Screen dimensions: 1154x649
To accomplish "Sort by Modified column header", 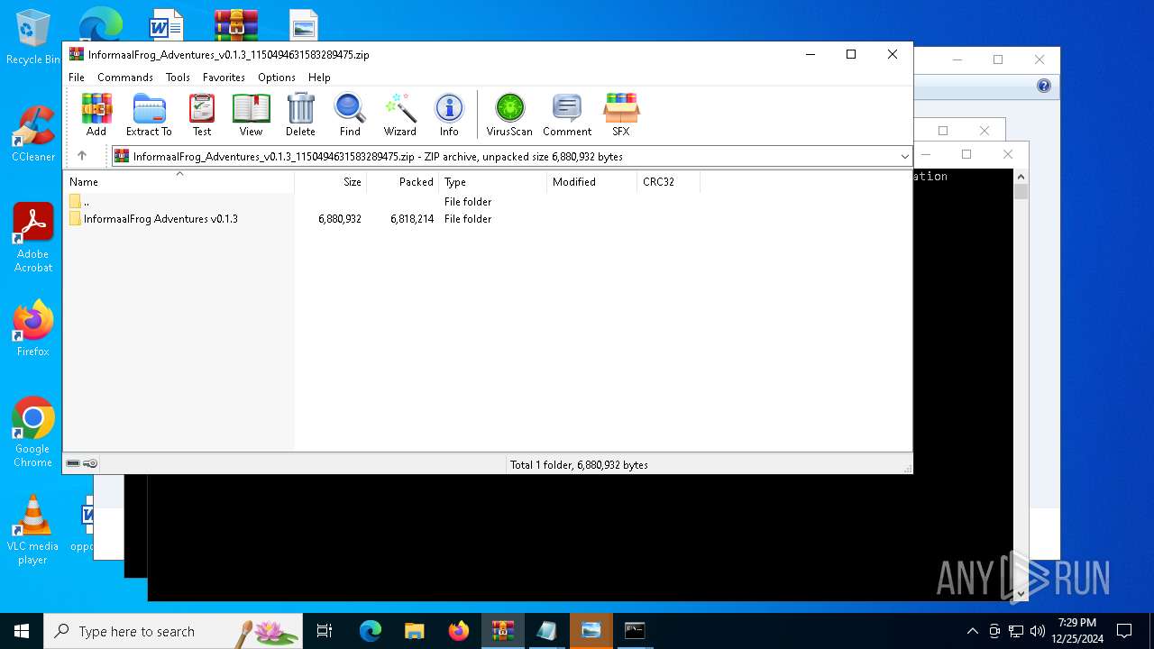I will 592,182.
